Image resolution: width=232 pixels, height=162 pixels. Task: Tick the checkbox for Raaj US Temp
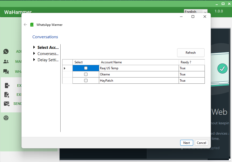(86, 68)
